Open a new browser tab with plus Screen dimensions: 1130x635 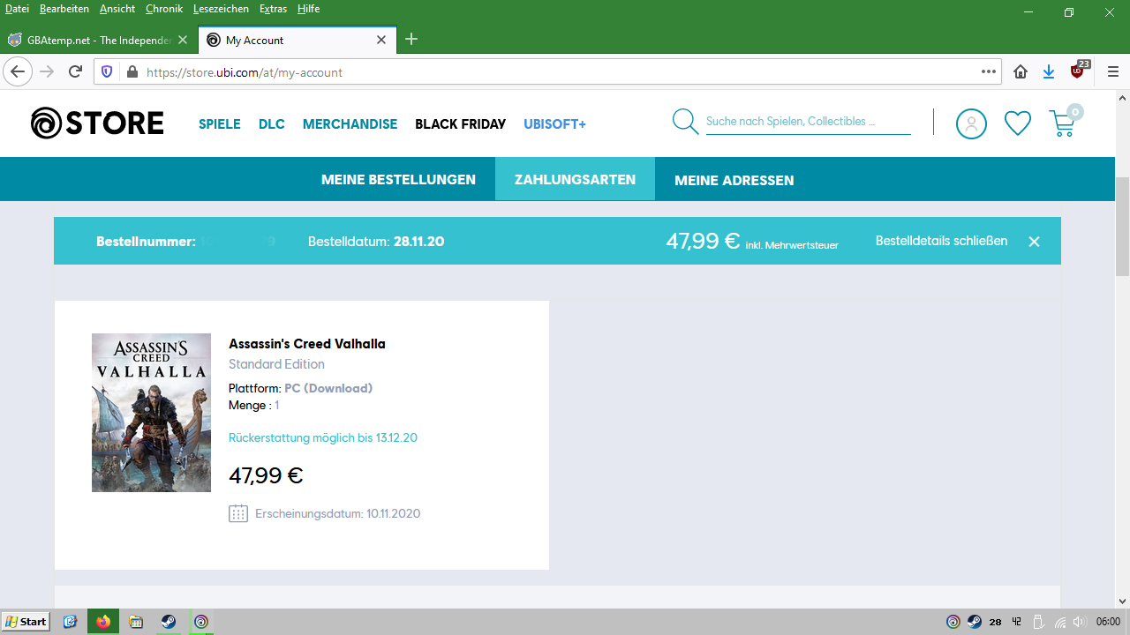pos(411,40)
